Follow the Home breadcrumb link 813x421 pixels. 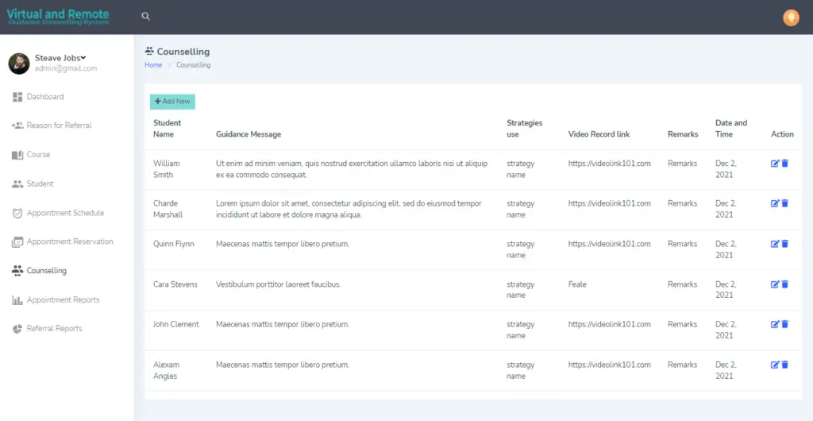pos(153,65)
